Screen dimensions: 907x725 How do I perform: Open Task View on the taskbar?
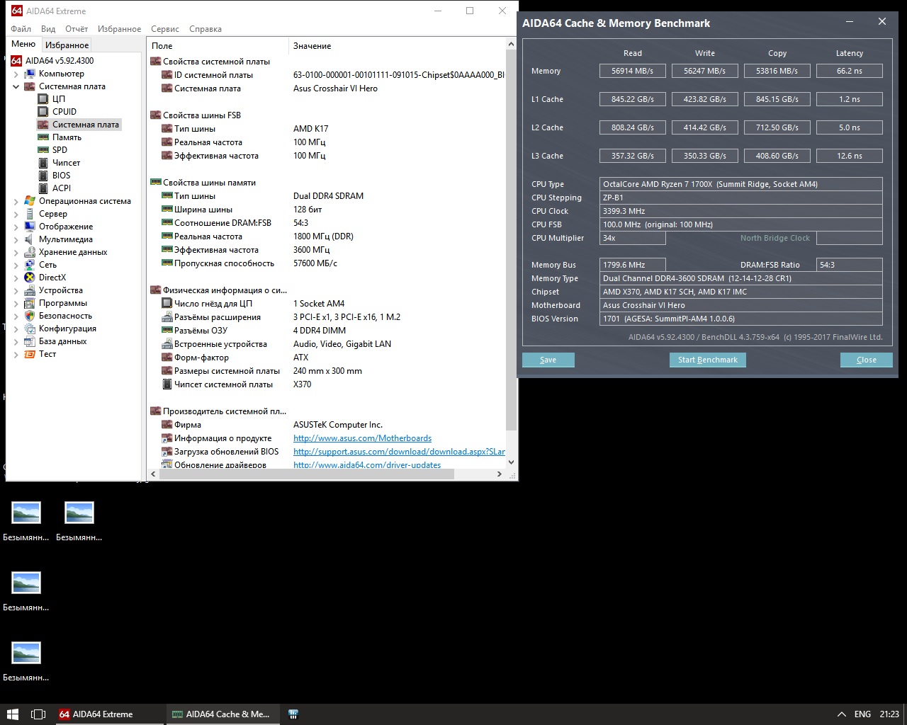pyautogui.click(x=39, y=714)
